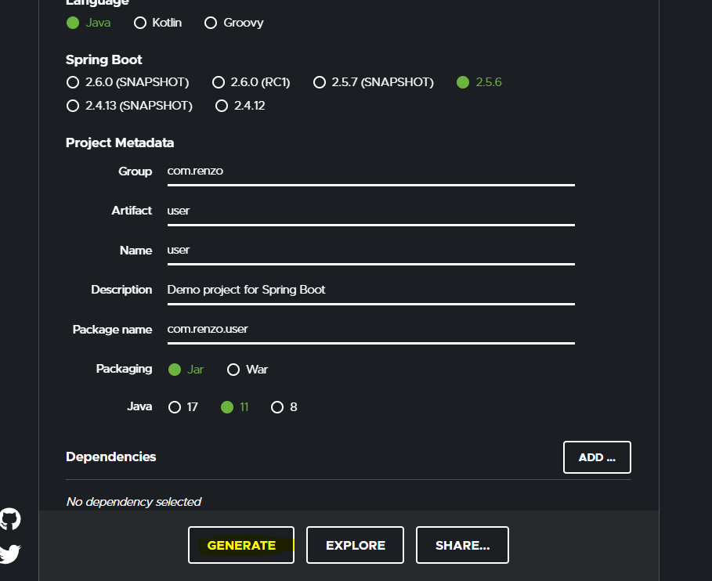The image size is (712, 581).
Task: Click ADD ... dependencies button
Action: point(597,457)
